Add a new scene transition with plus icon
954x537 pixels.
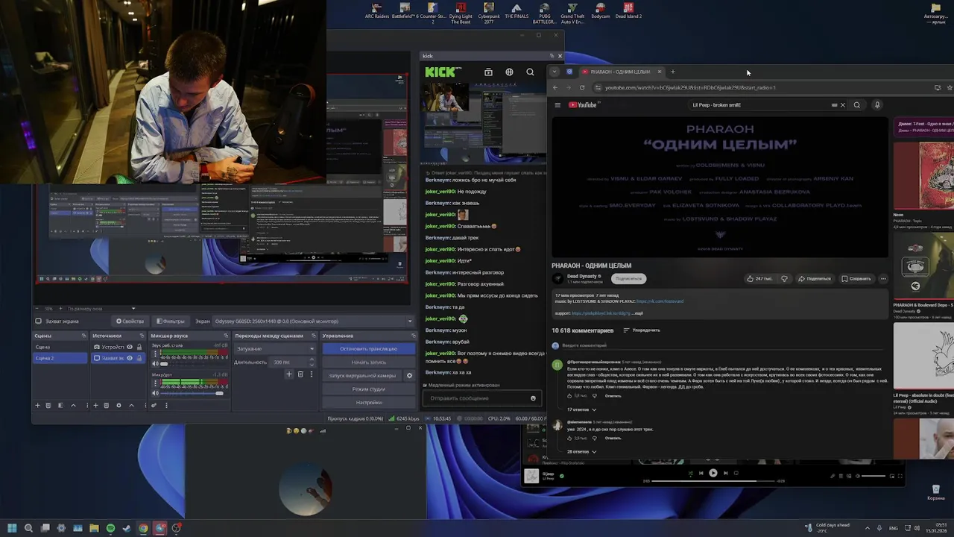click(288, 374)
